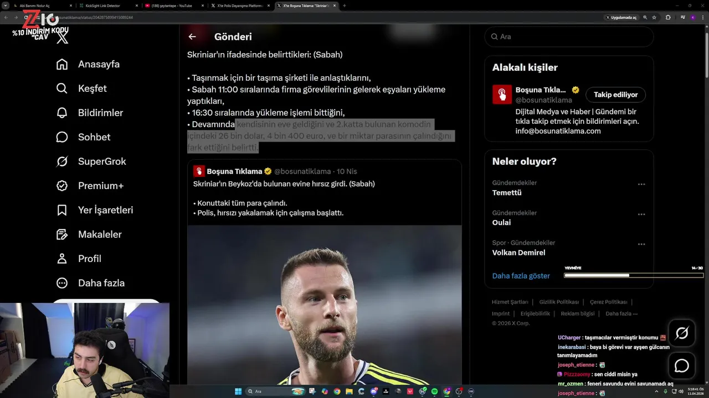This screenshot has width=709, height=398.
Task: Open more options for Volkan Demirel trend
Action: click(641, 244)
